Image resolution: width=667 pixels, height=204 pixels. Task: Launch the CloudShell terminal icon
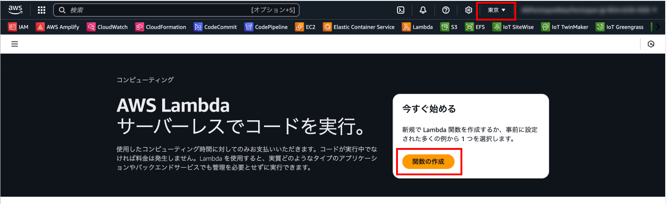401,10
